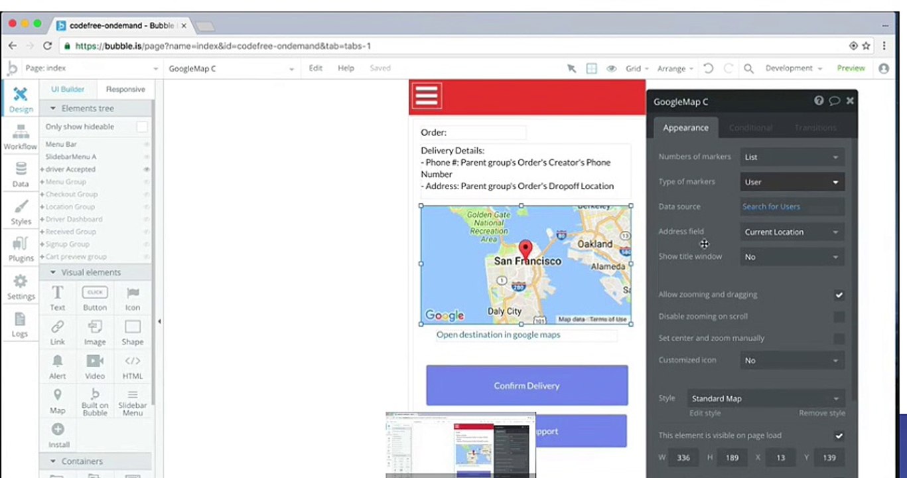The height and width of the screenshot is (478, 907).
Task: Open the Page: index dropdown
Action: [92, 68]
